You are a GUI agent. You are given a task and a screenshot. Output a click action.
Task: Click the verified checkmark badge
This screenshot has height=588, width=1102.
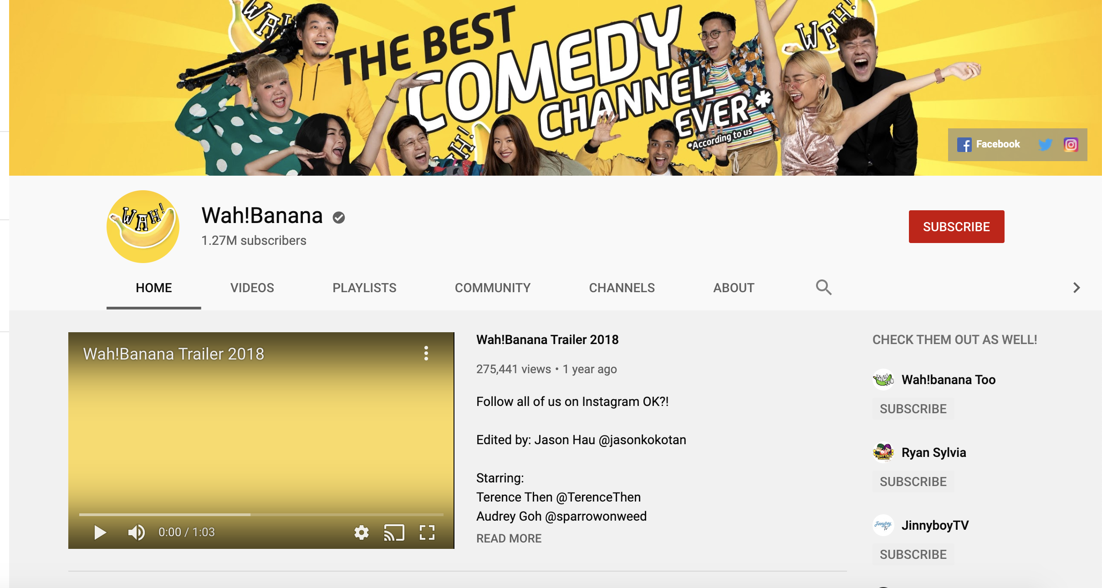(x=339, y=218)
